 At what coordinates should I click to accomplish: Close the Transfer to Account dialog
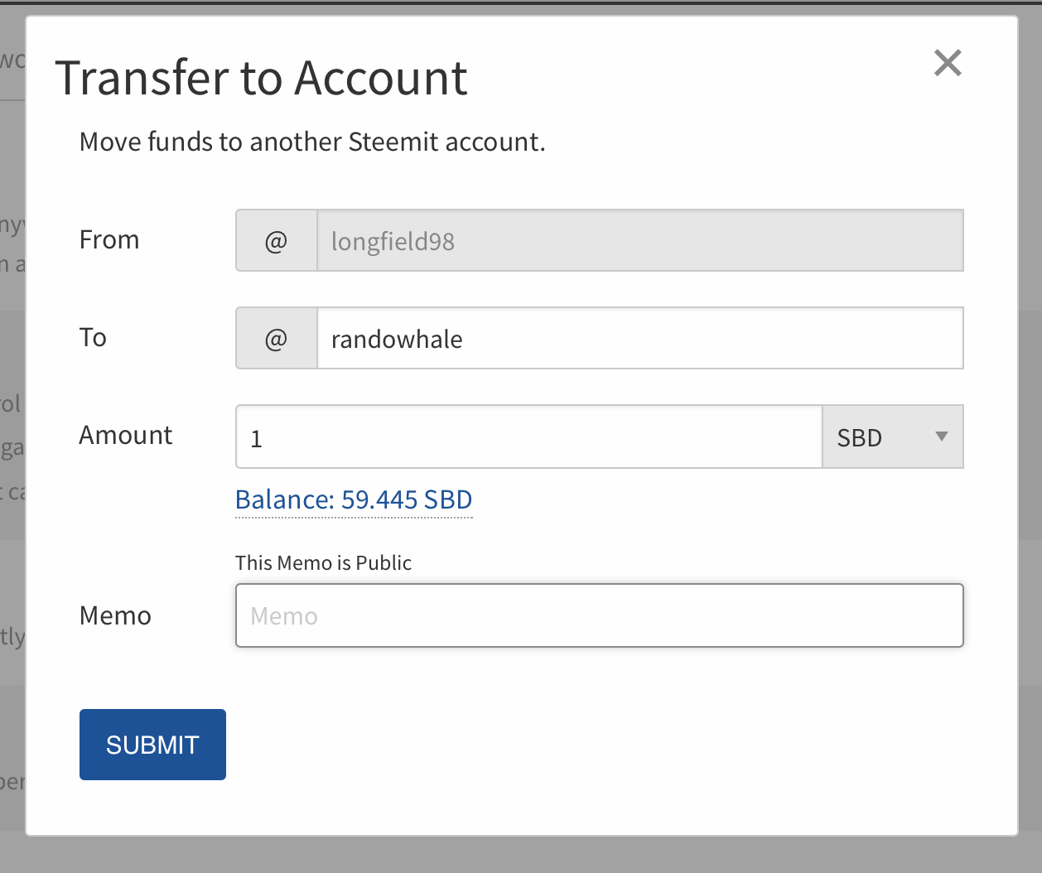948,63
